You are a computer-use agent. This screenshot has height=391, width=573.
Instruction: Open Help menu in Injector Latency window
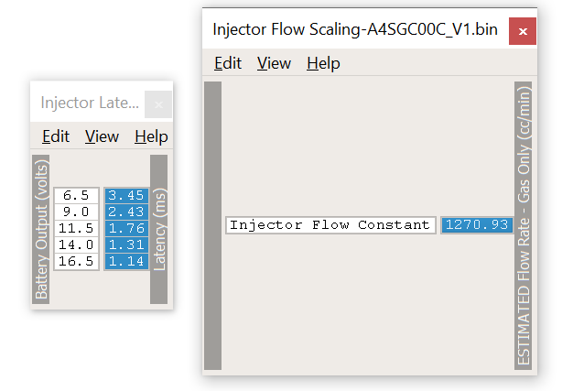click(151, 136)
